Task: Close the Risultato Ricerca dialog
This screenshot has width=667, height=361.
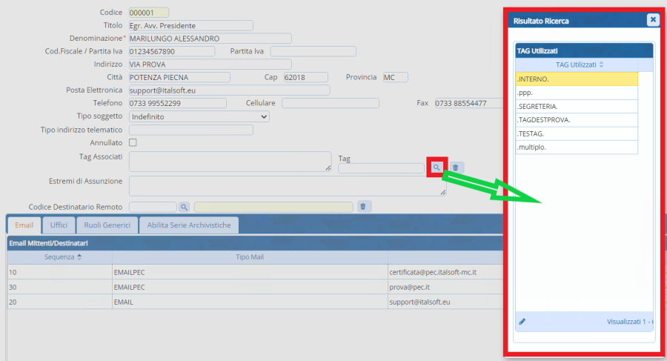Action: tap(652, 20)
